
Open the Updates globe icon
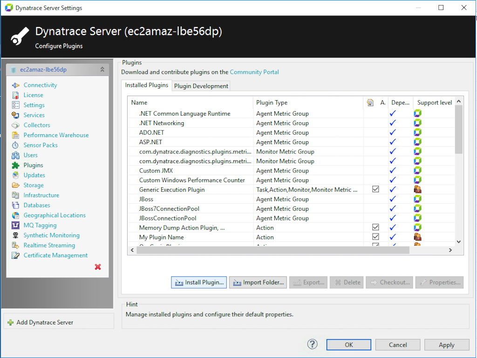15,175
